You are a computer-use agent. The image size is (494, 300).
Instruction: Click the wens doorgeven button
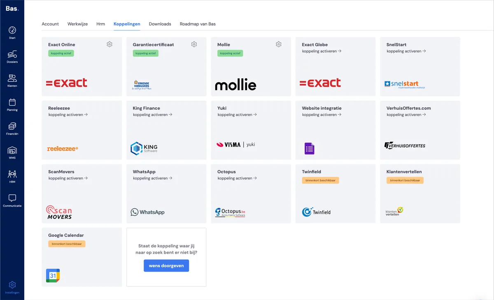tap(166, 266)
